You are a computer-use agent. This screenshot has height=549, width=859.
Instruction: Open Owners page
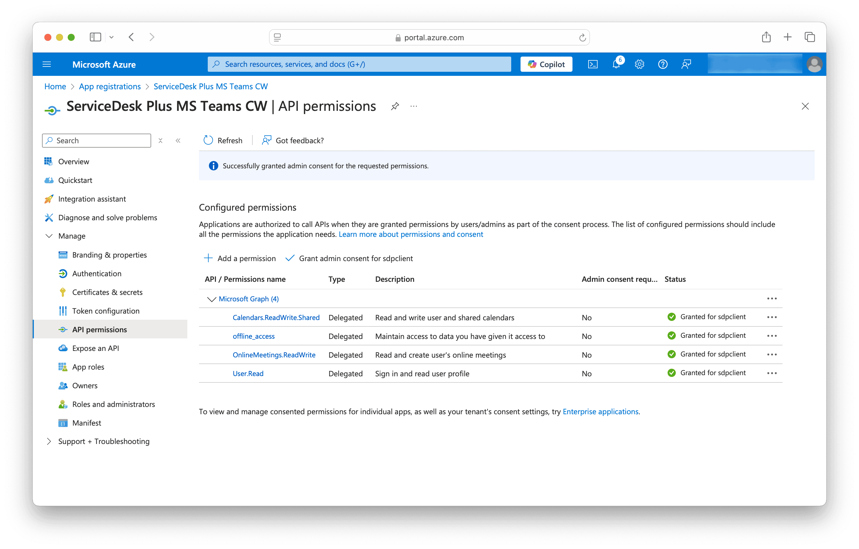85,386
